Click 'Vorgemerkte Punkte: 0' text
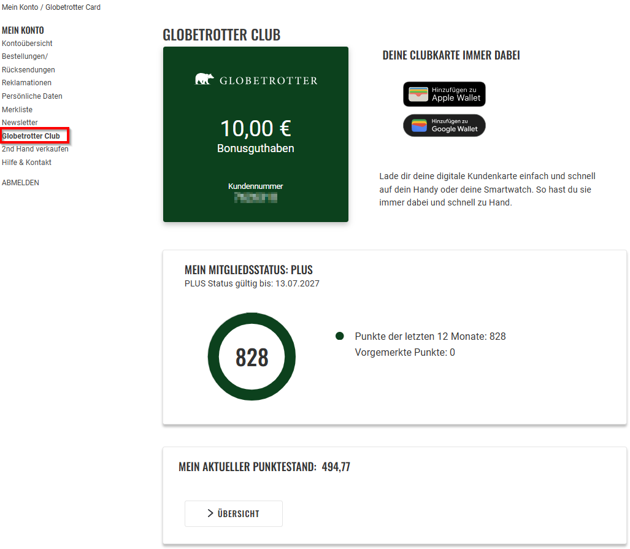Image resolution: width=630 pixels, height=549 pixels. tap(405, 353)
